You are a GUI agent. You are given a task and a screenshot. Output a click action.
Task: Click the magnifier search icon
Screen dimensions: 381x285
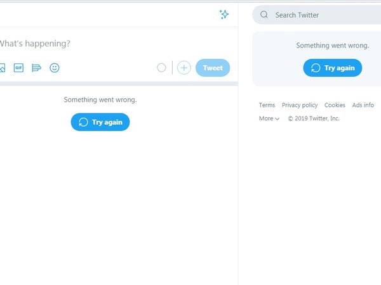(264, 15)
